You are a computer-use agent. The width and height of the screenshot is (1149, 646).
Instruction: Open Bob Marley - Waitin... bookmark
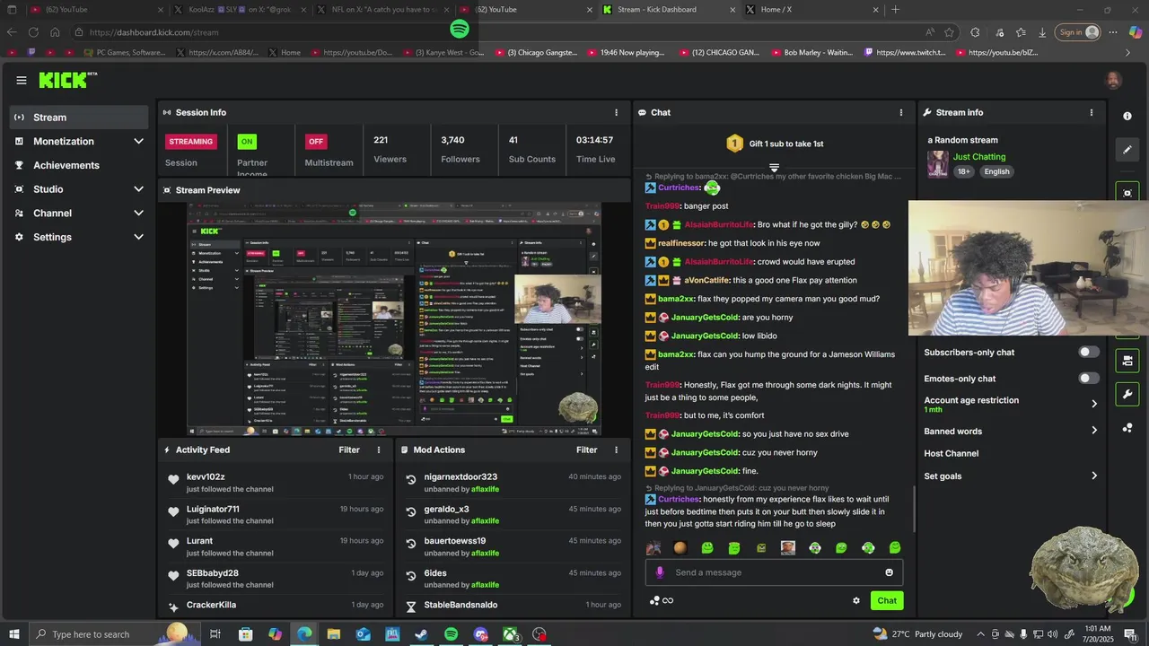tap(811, 53)
